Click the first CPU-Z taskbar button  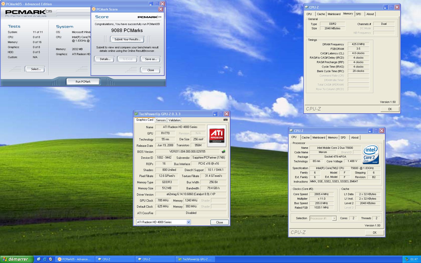[115, 259]
